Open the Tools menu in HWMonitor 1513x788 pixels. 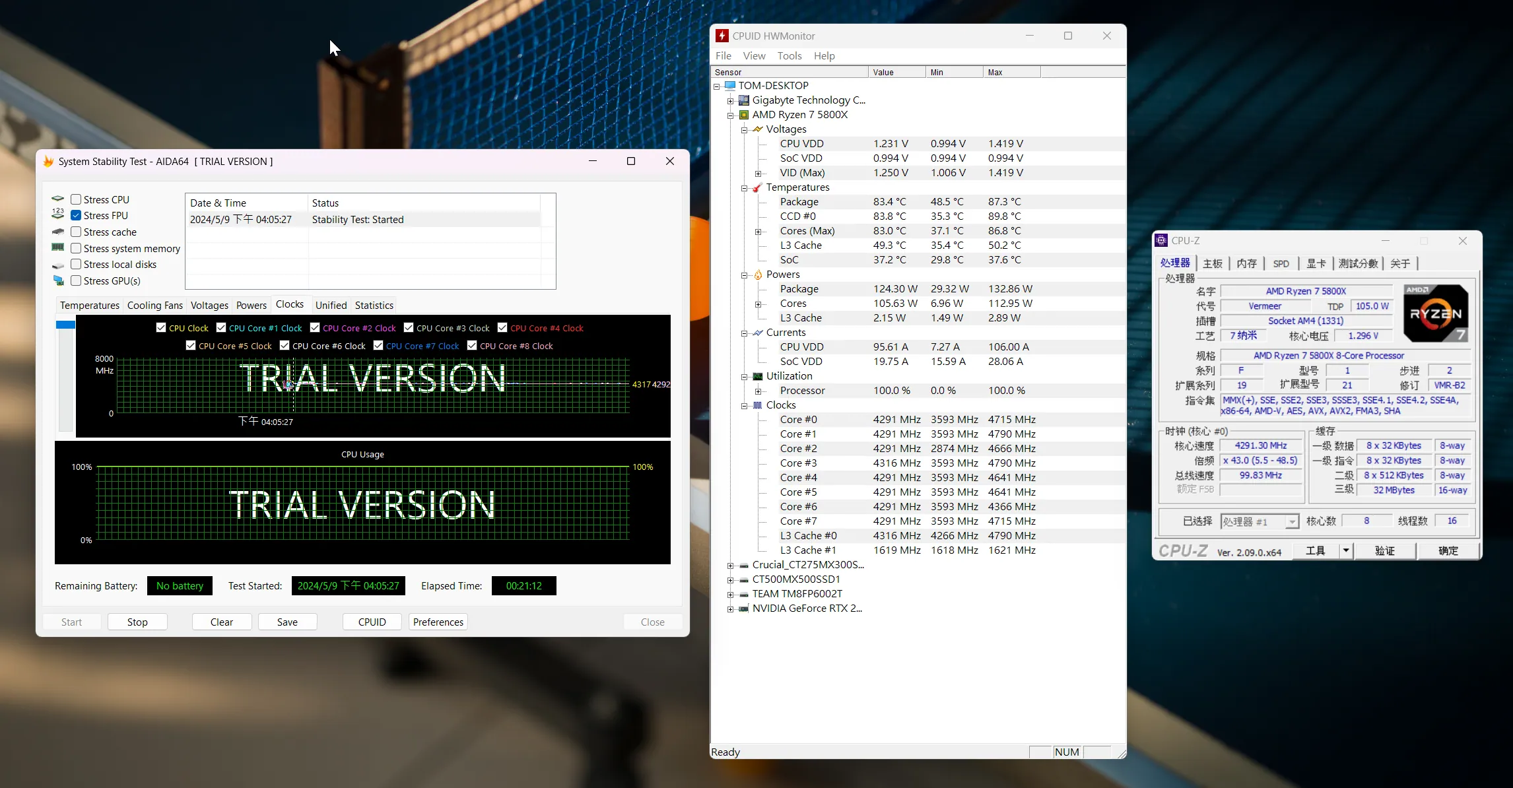tap(790, 56)
